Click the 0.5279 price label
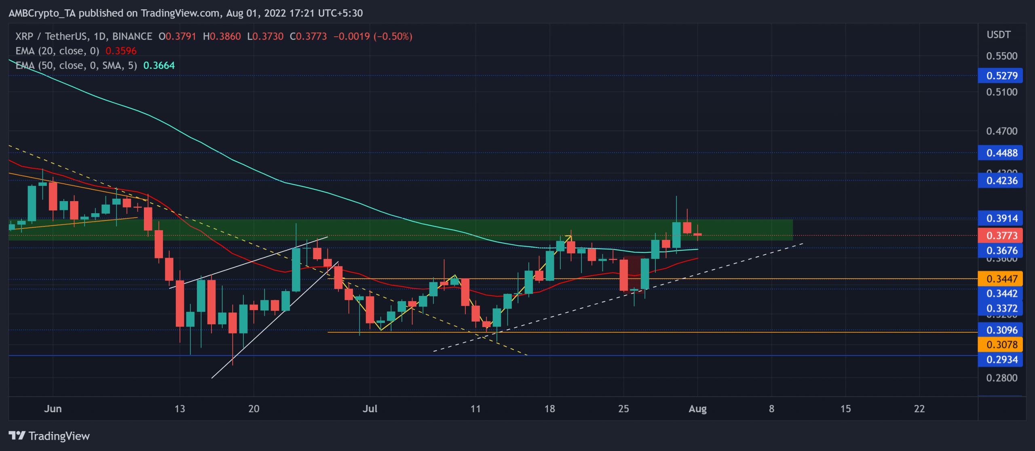 (1000, 76)
